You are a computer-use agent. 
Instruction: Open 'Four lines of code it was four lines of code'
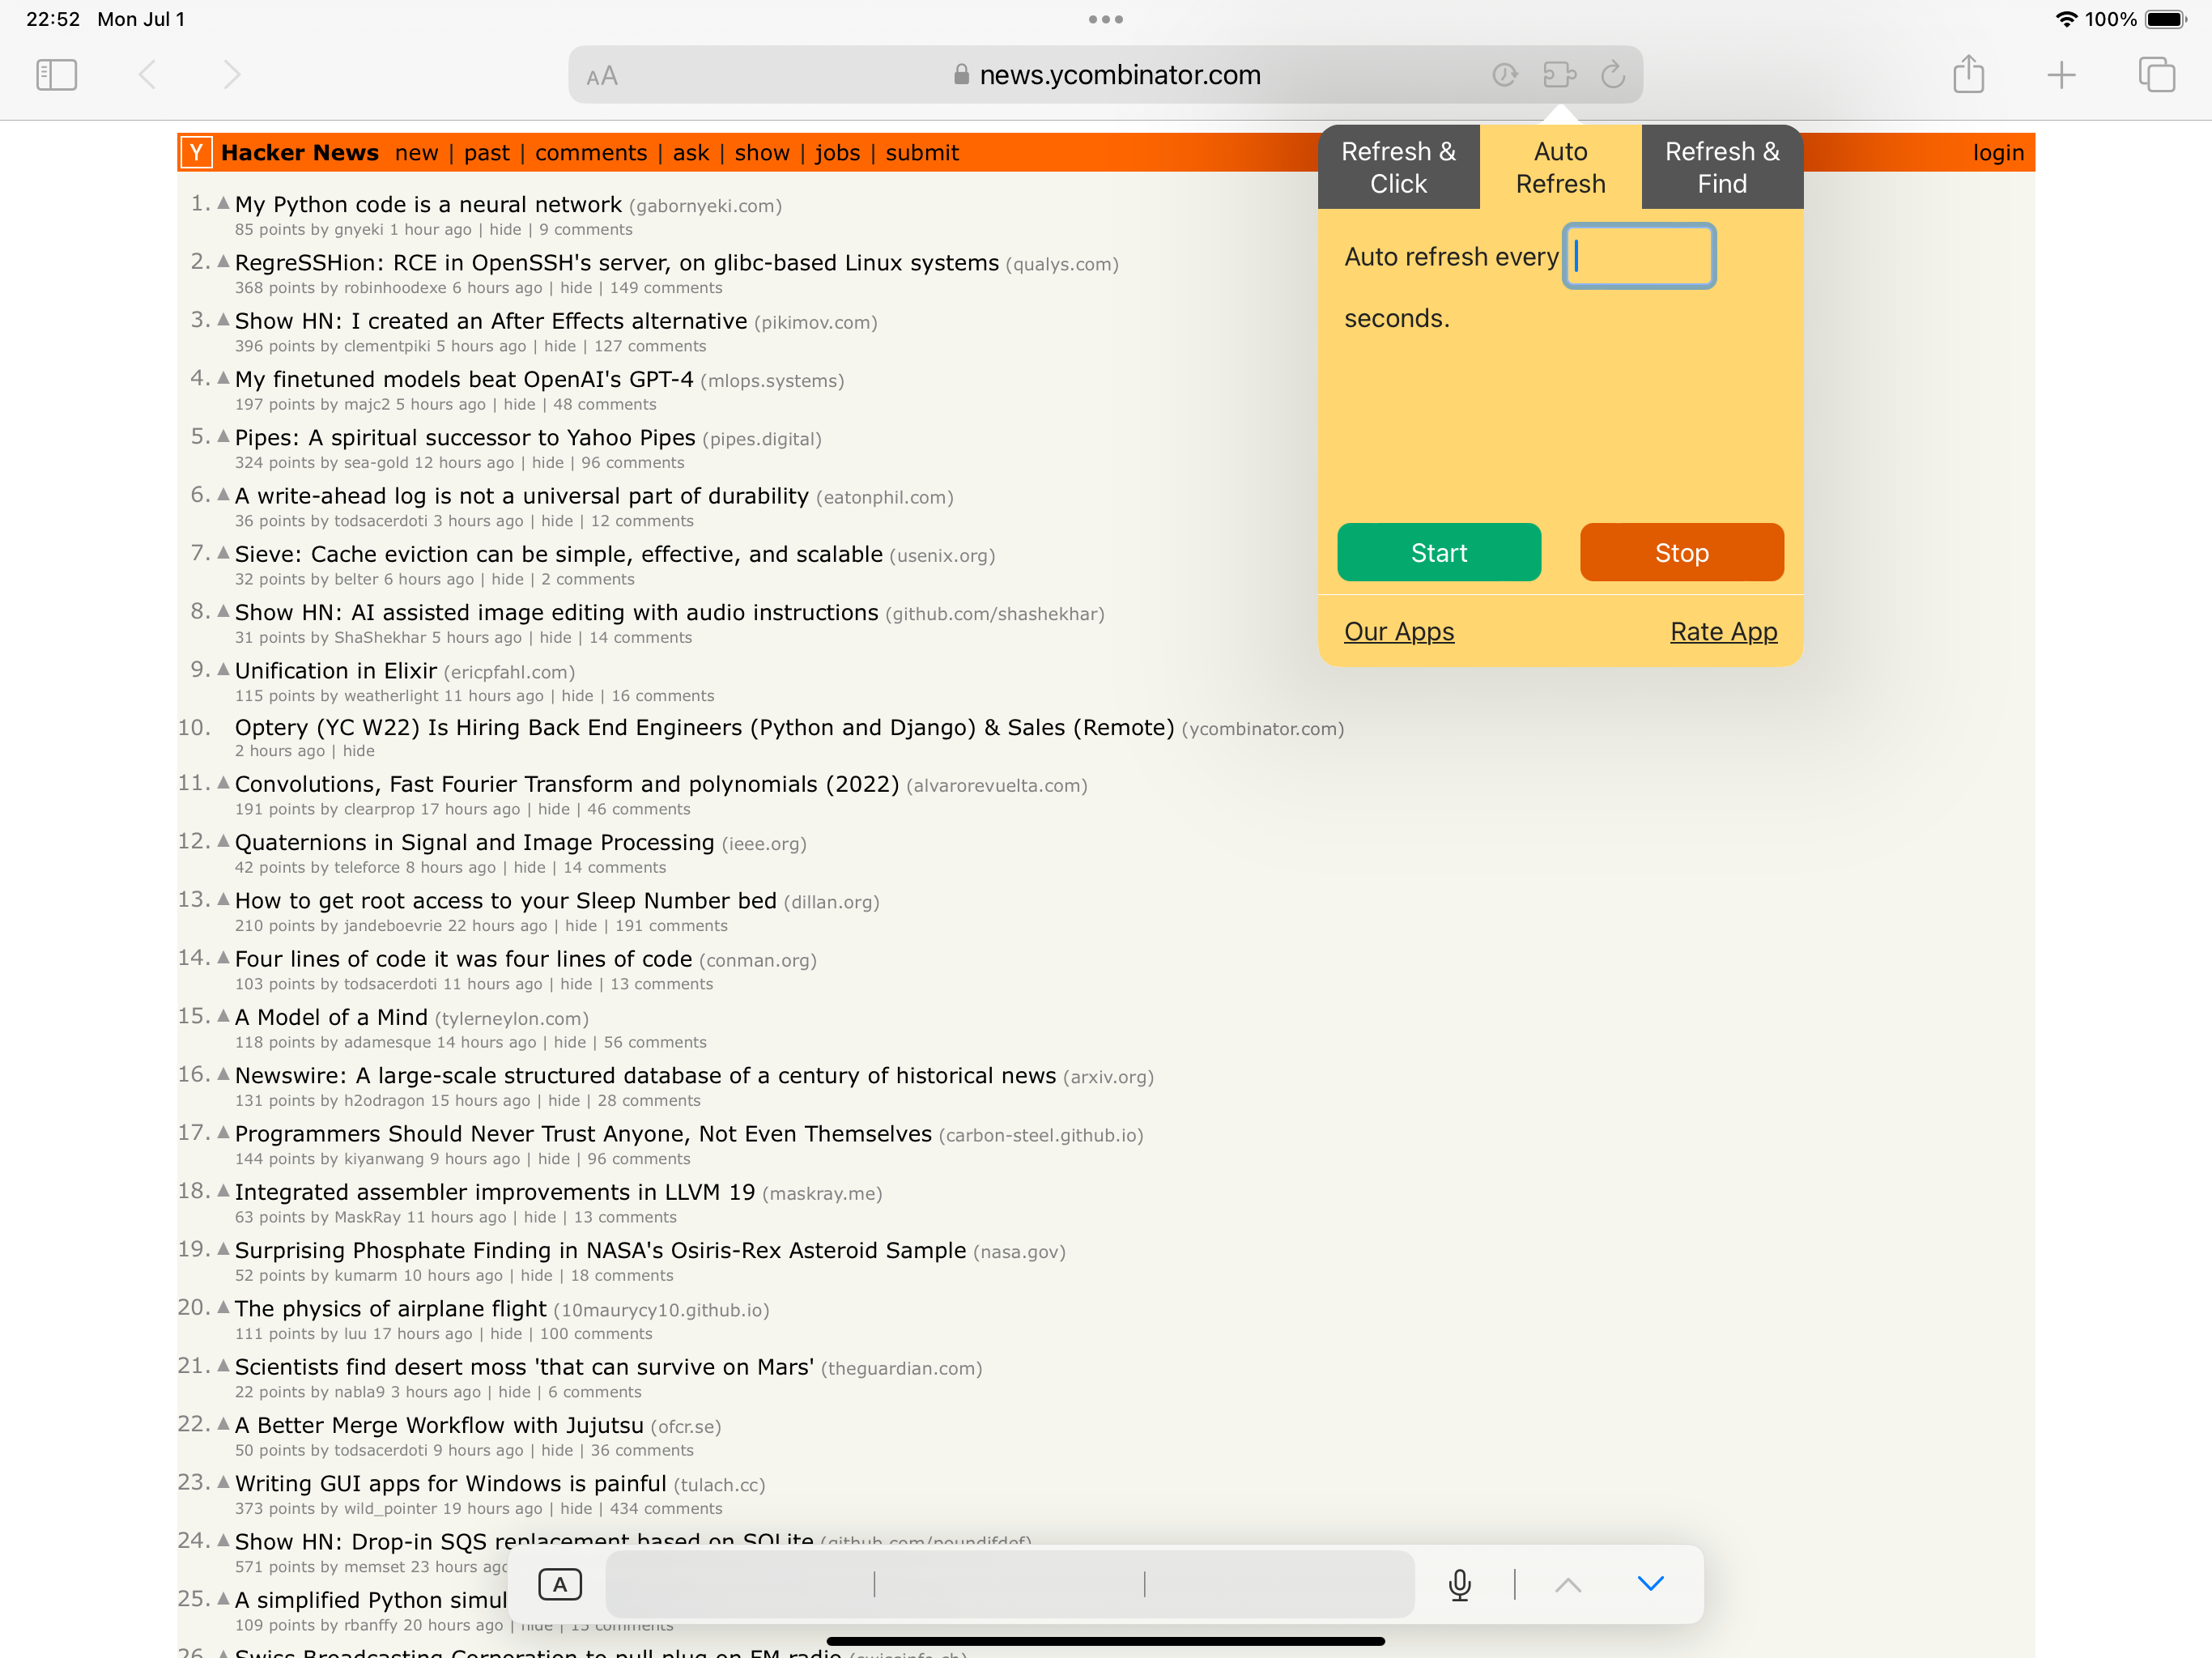point(464,959)
